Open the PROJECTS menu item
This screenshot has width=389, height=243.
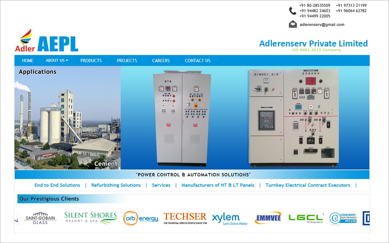point(127,60)
